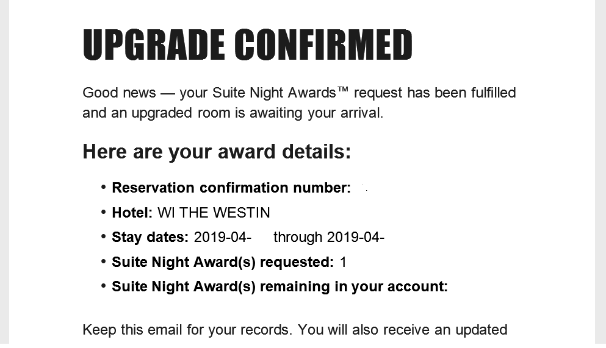Click the UPGRADE CONFIRMED heading
Screen dimensions: 606x348
[x=247, y=44]
